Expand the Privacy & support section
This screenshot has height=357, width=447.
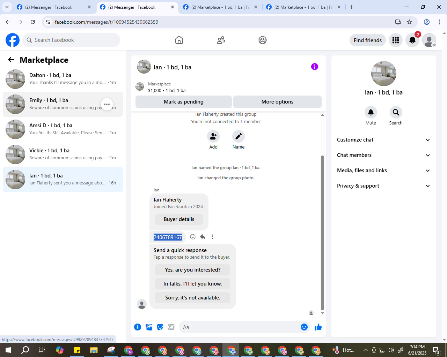click(383, 186)
